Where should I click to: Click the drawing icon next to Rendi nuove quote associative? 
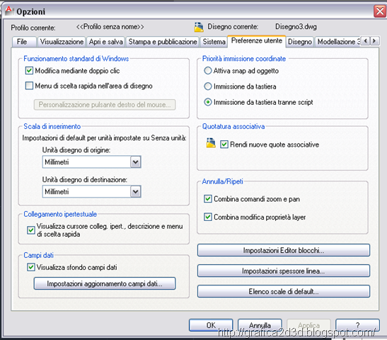click(x=211, y=143)
